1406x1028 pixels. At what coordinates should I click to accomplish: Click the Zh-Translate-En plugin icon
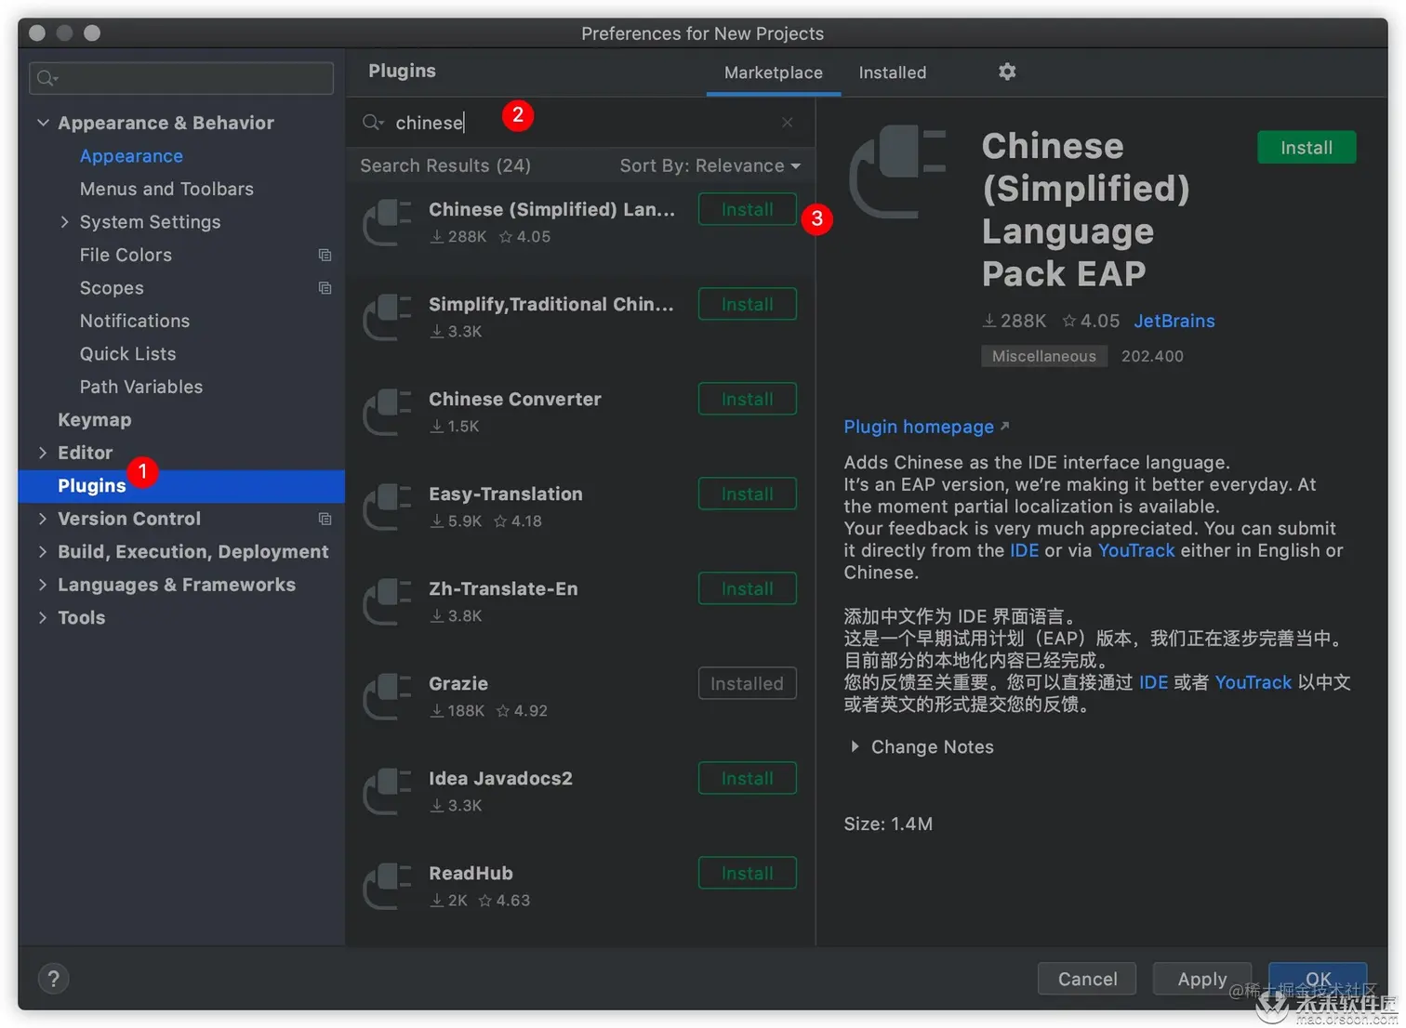point(387,601)
